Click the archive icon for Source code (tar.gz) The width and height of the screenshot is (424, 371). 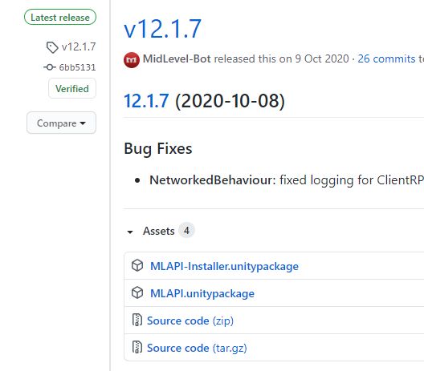click(137, 347)
